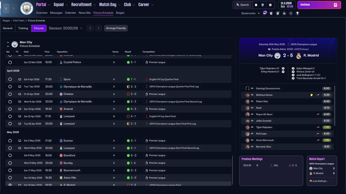Expand the Bookmarks dropdown
This screenshot has height=194, width=346.
click(x=251, y=13)
